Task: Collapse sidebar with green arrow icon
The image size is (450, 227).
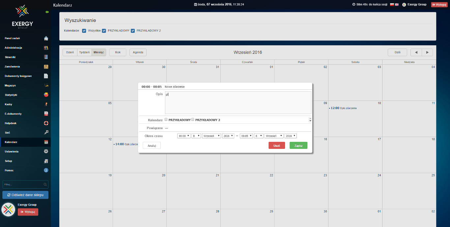Action: [47, 12]
